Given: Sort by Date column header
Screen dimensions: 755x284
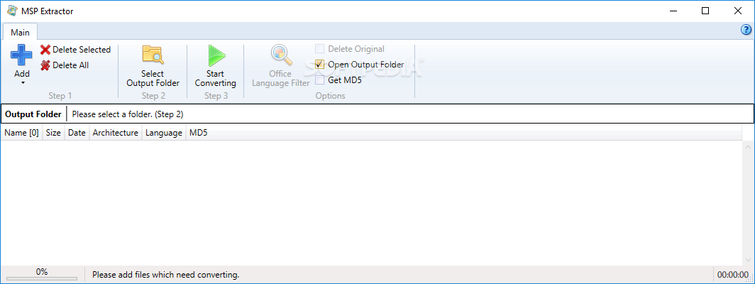Looking at the screenshot, I should tap(77, 133).
